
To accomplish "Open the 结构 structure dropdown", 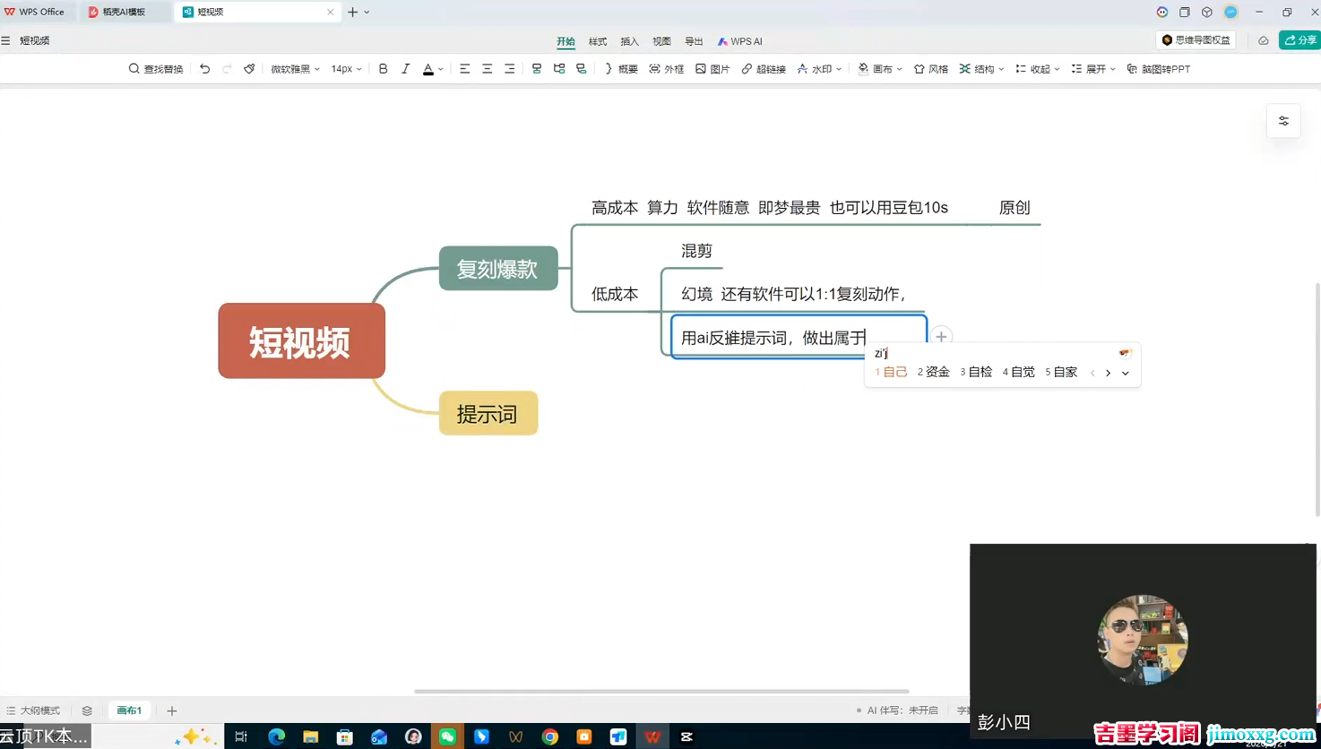I will 981,69.
